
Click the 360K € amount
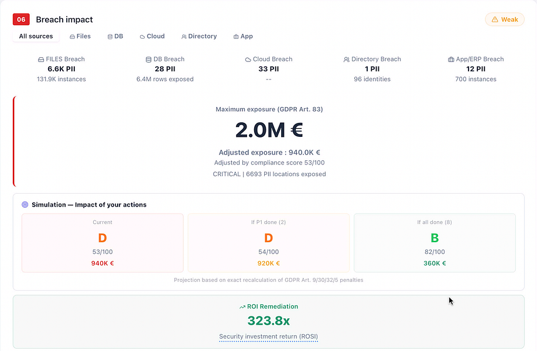tap(435, 263)
